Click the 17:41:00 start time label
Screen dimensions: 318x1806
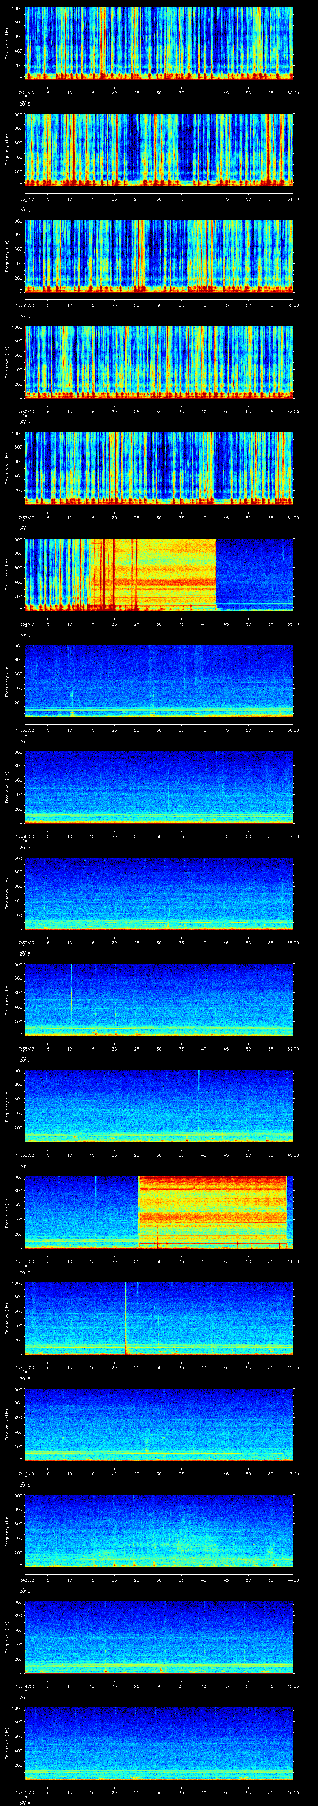(25, 1367)
